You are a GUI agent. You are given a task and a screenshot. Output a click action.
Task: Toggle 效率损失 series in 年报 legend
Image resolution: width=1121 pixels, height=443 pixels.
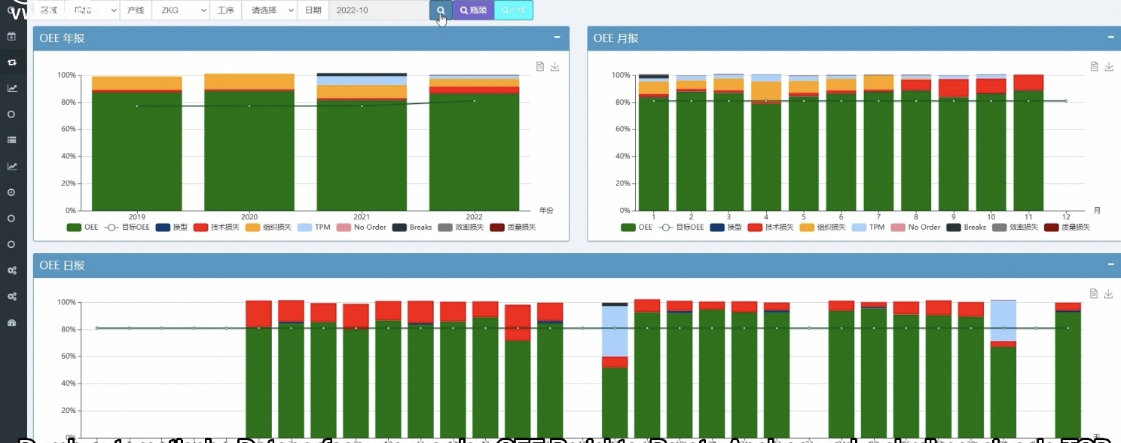pyautogui.click(x=461, y=227)
